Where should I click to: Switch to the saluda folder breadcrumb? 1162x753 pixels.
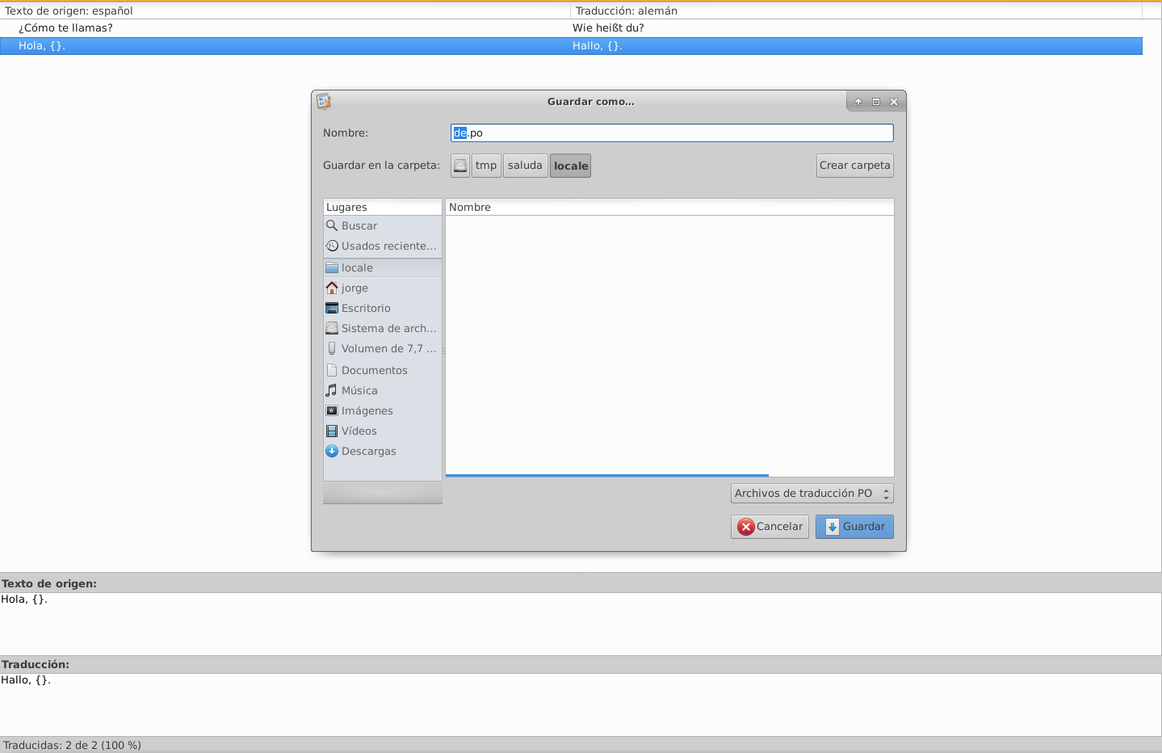[x=525, y=166]
